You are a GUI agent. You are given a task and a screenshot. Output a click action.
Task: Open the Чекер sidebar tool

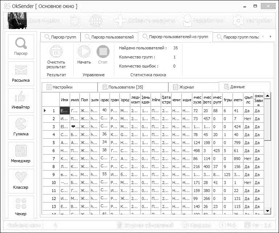(21, 207)
